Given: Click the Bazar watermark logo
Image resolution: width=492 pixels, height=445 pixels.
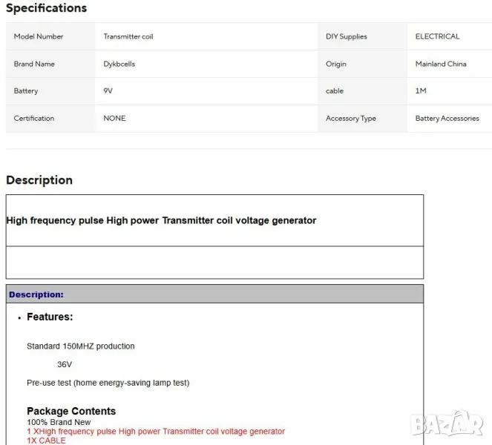Looking at the screenshot, I should point(449,423).
